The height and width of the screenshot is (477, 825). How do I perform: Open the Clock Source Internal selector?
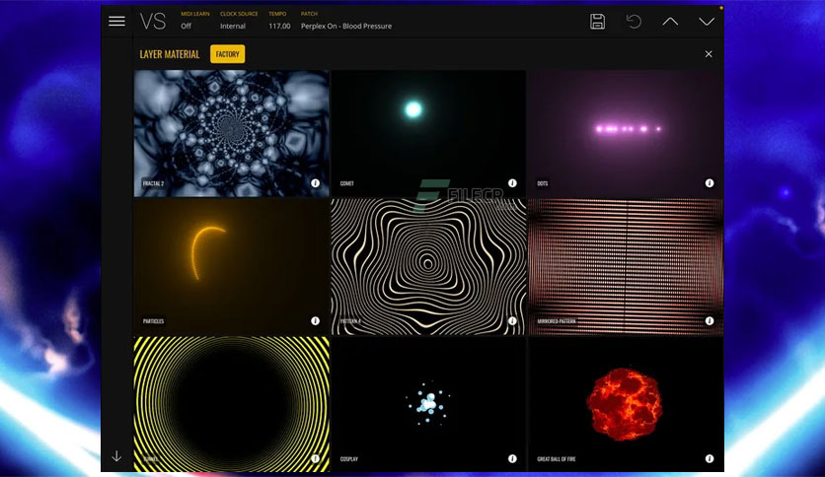tap(233, 27)
